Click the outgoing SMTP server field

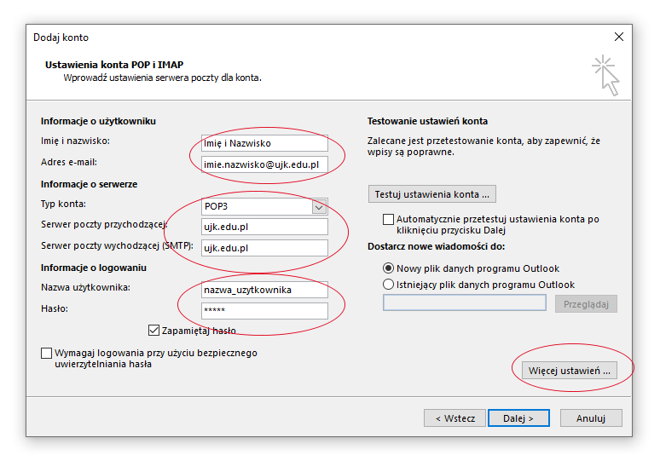point(263,247)
